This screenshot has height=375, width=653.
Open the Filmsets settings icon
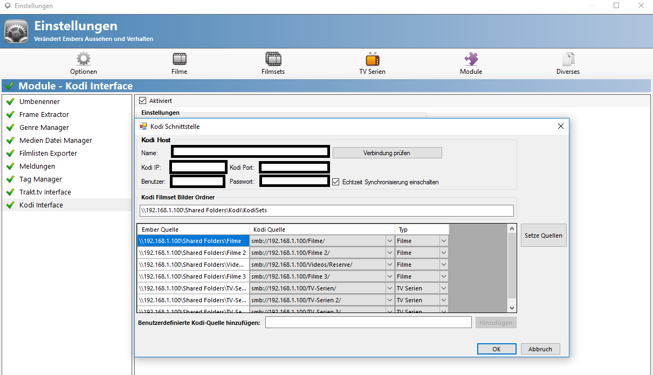pos(273,59)
